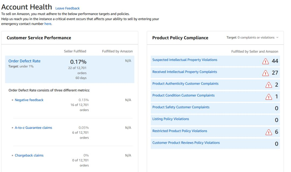The image size is (291, 172).
Task: Click the emergency contact number 'here' link
Action: pyautogui.click(x=48, y=24)
